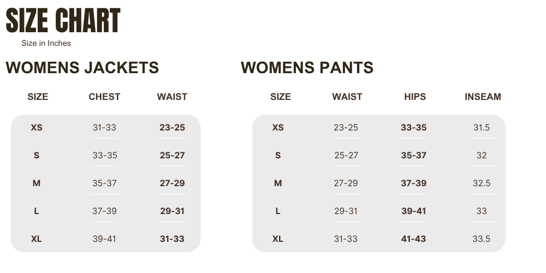Image resolution: width=546 pixels, height=273 pixels.
Task: Select the WOMENS JACKETS heading
Action: tap(82, 68)
